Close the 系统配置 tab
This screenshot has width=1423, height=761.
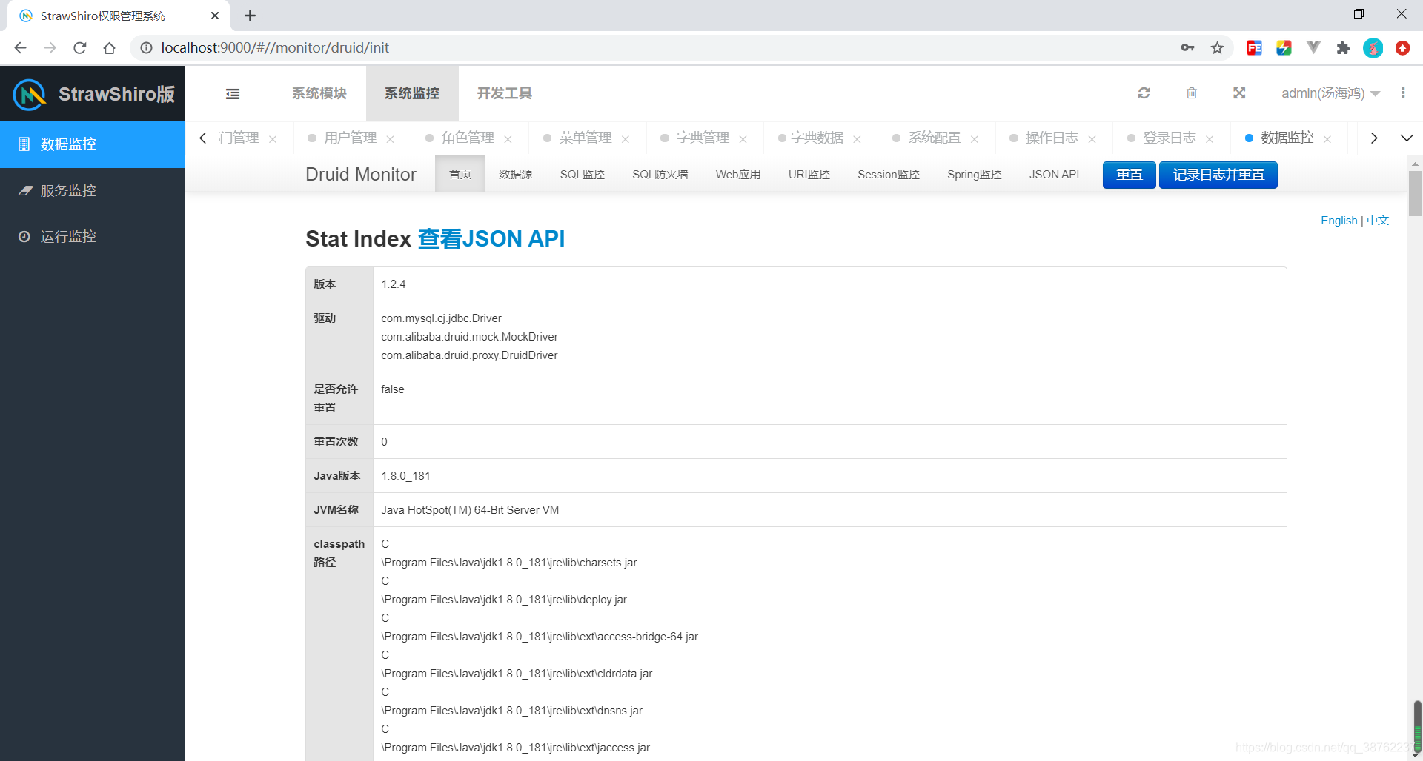click(975, 139)
